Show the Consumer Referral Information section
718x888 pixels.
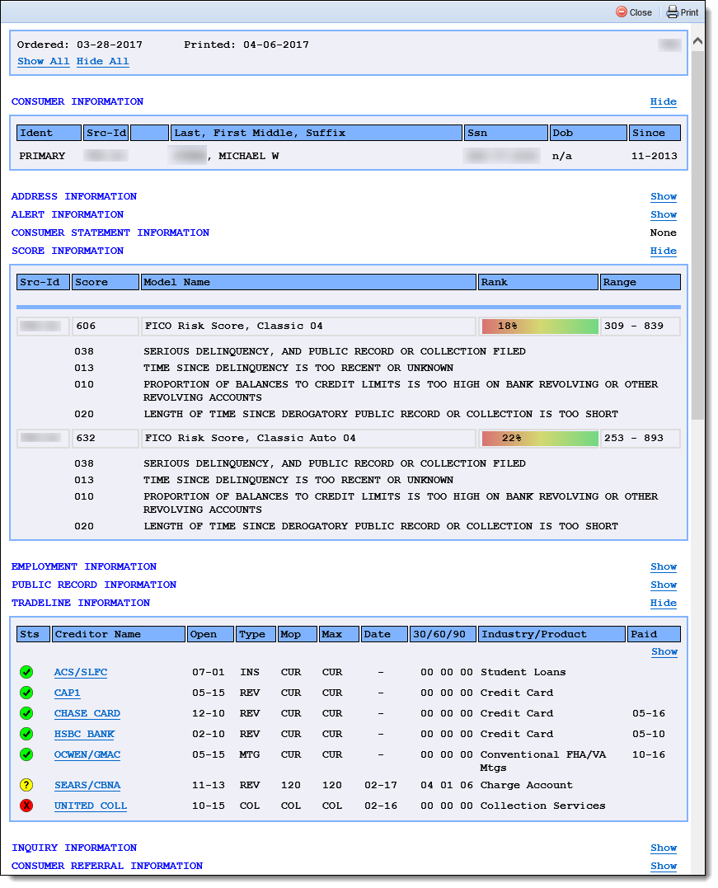pos(664,866)
